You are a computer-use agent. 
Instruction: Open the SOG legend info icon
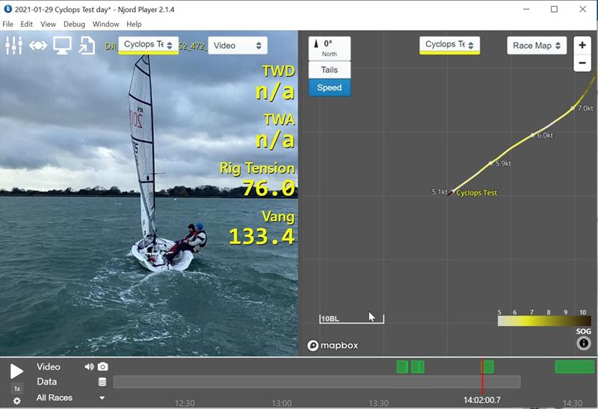[584, 344]
